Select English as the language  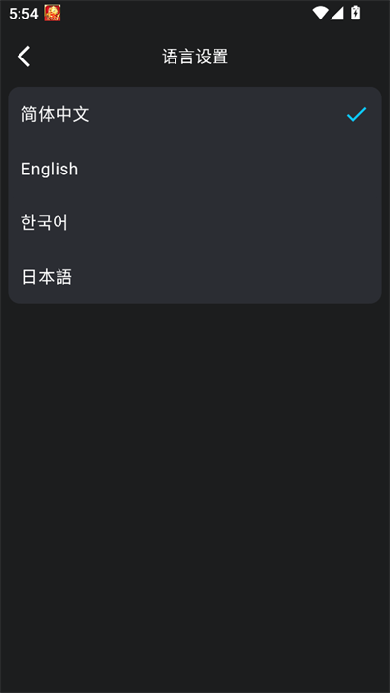[195, 169]
